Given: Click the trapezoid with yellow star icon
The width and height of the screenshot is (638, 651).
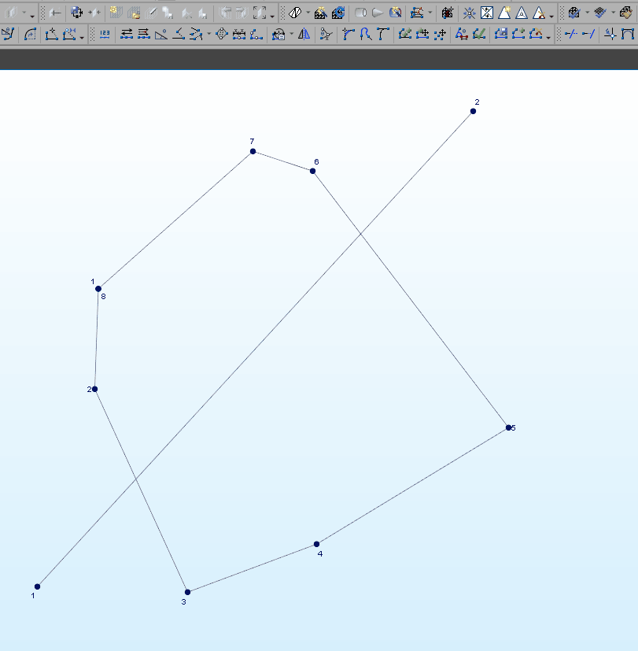Looking at the screenshot, I should 504,13.
